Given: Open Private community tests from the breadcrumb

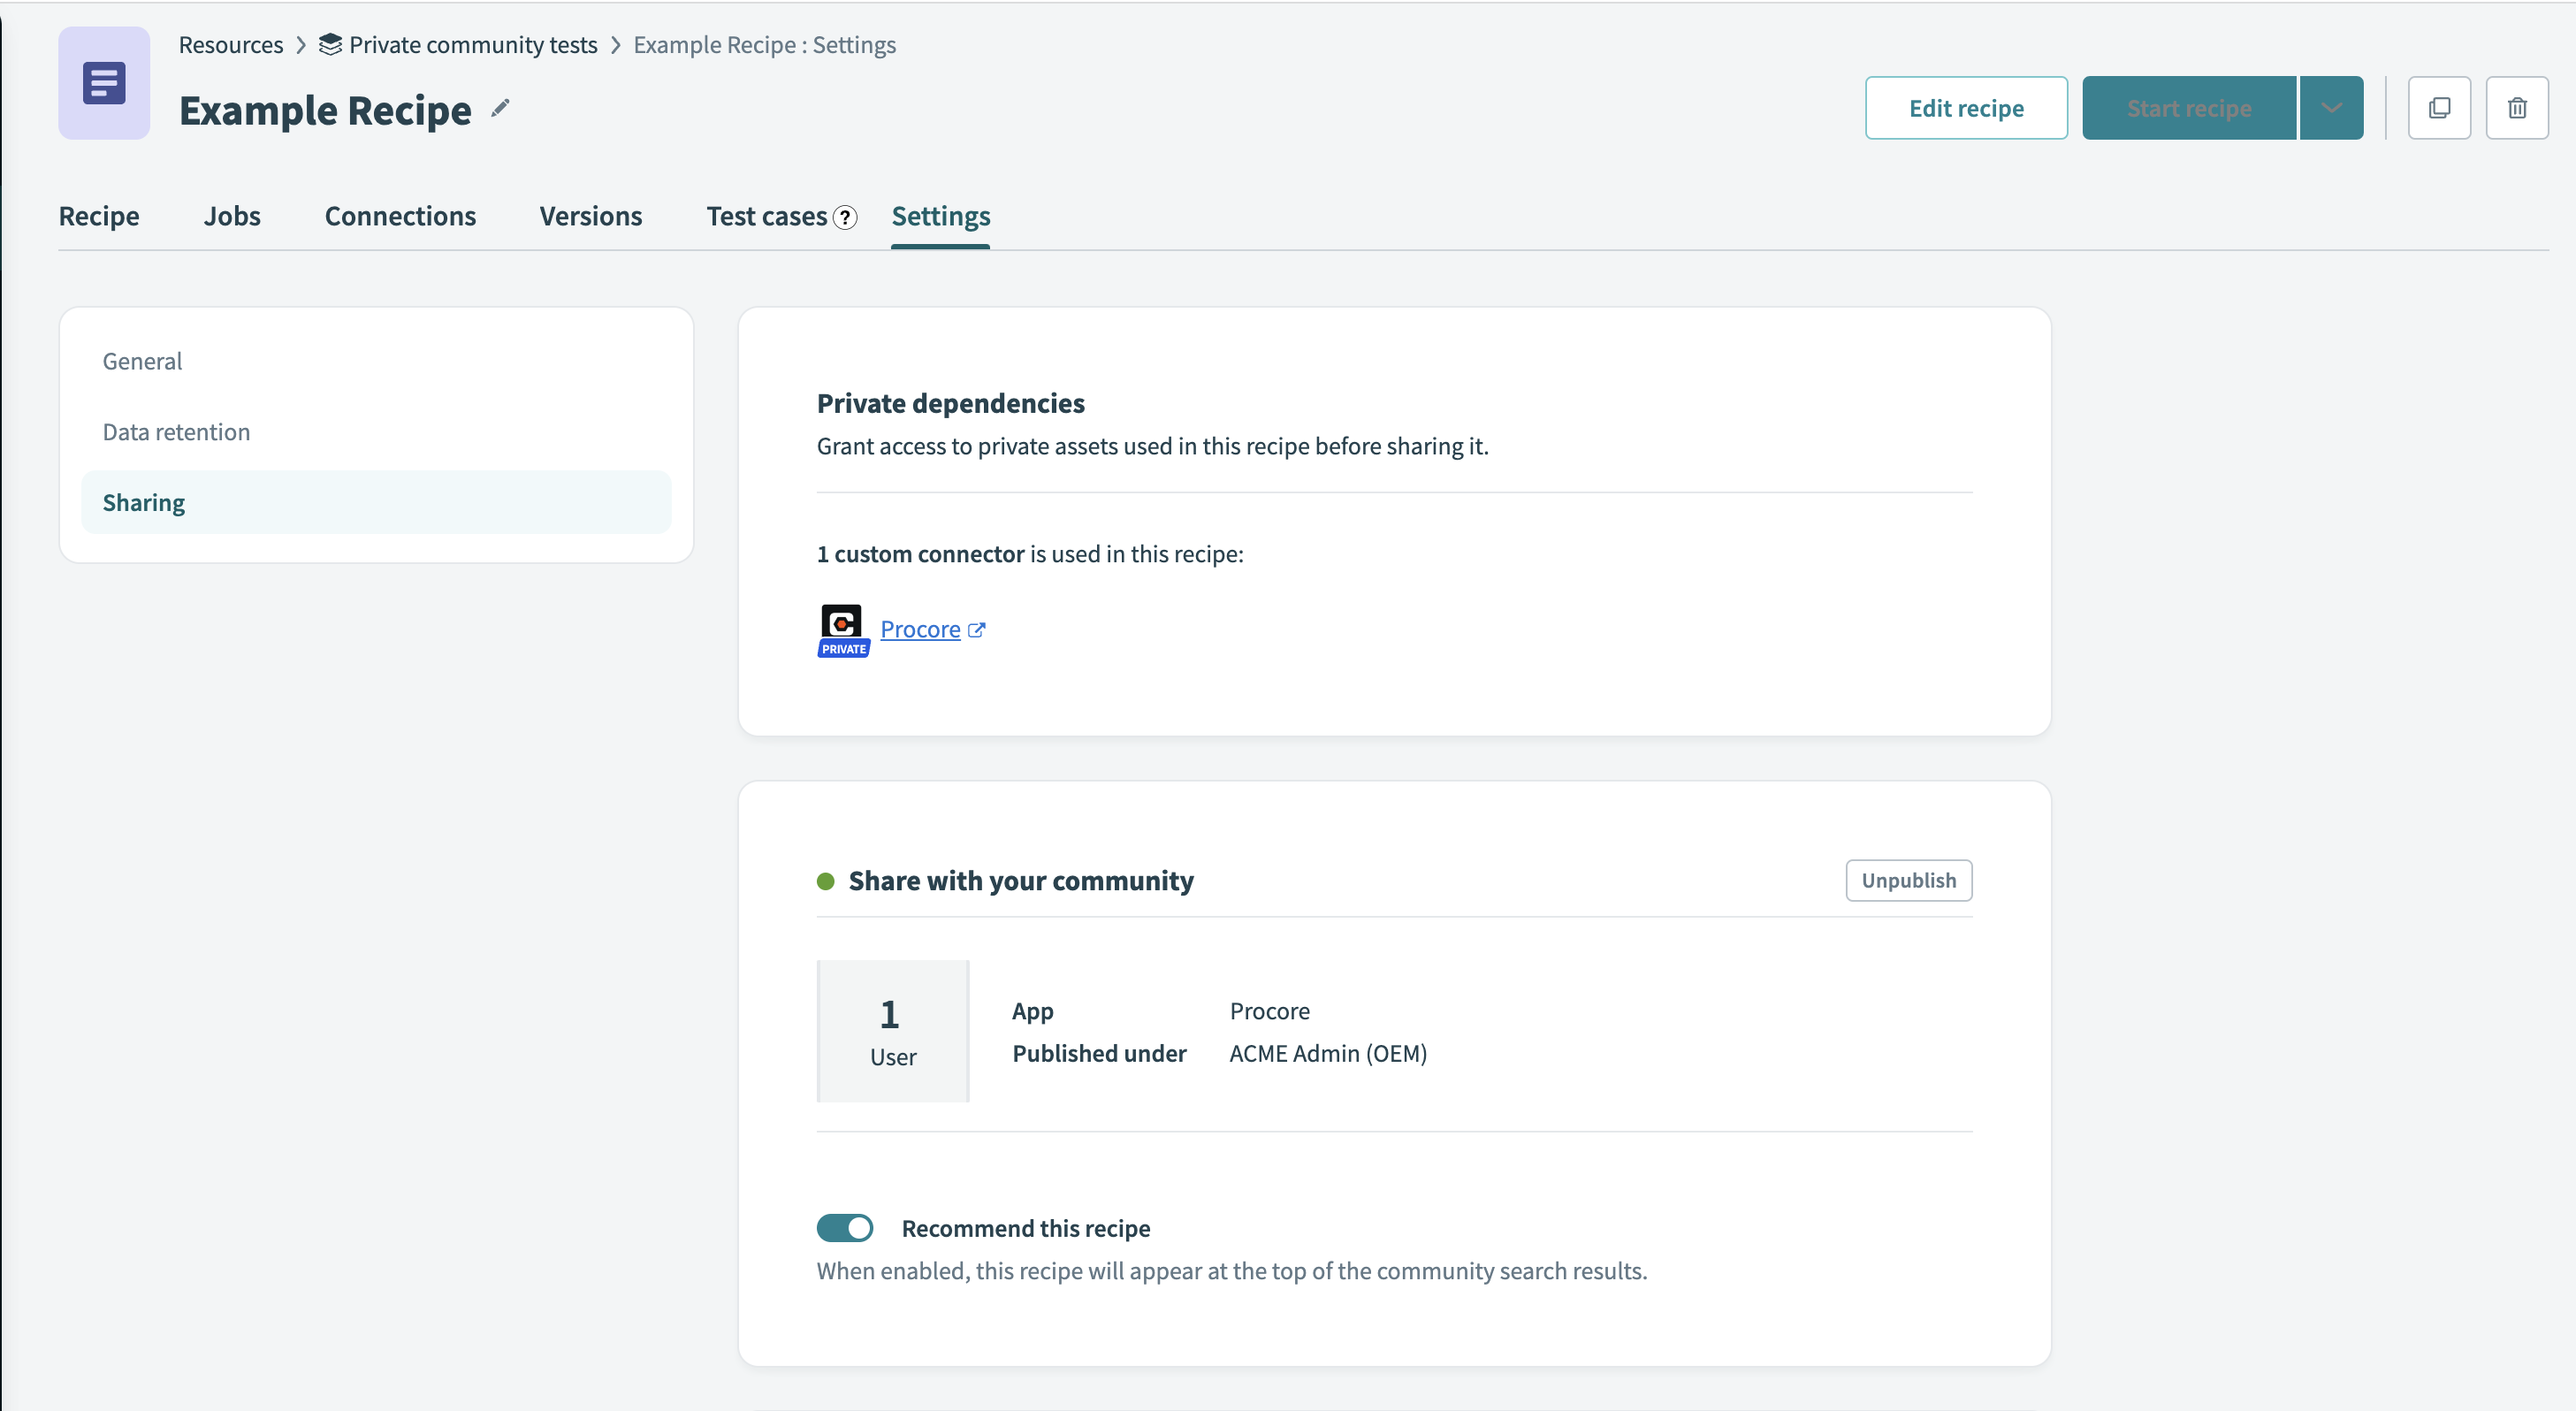Looking at the screenshot, I should (471, 44).
